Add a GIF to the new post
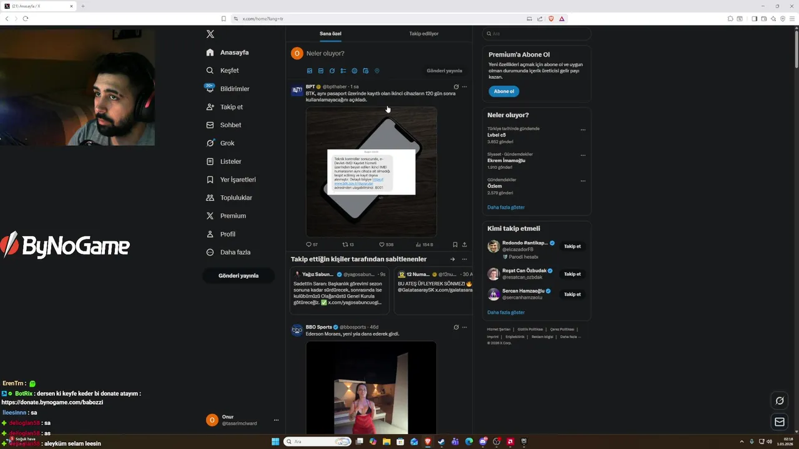 pyautogui.click(x=321, y=71)
